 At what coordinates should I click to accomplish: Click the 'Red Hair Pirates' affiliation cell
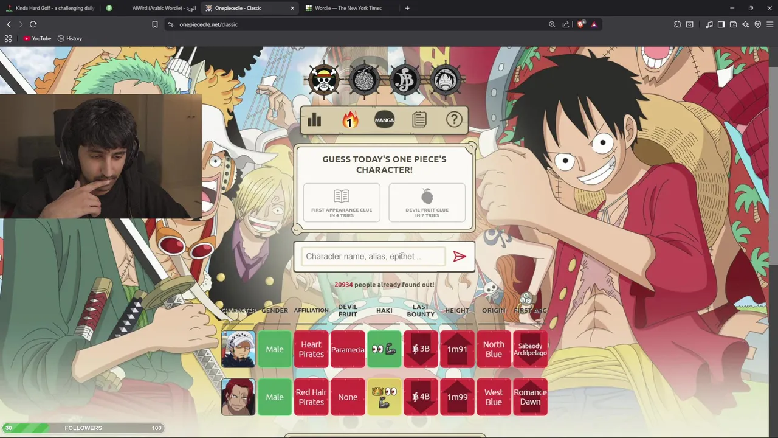(311, 397)
